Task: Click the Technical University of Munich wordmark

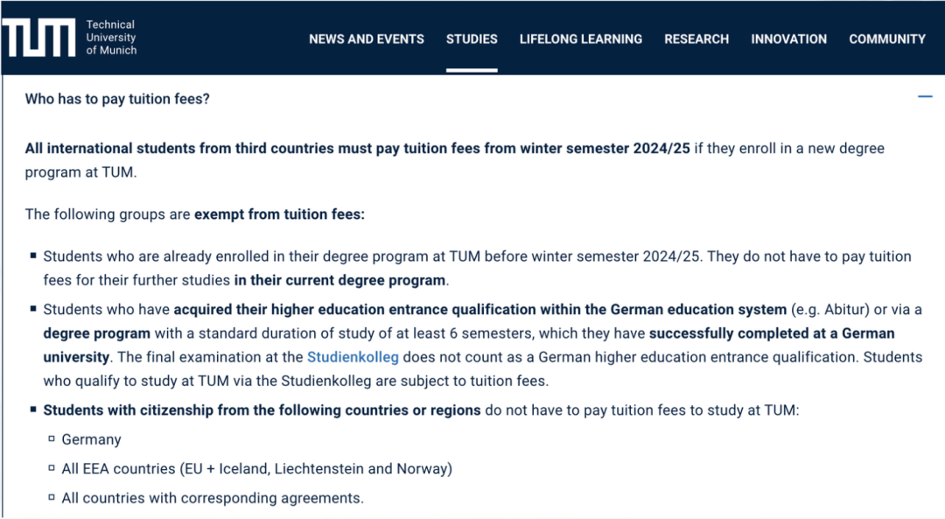Action: pyautogui.click(x=111, y=38)
